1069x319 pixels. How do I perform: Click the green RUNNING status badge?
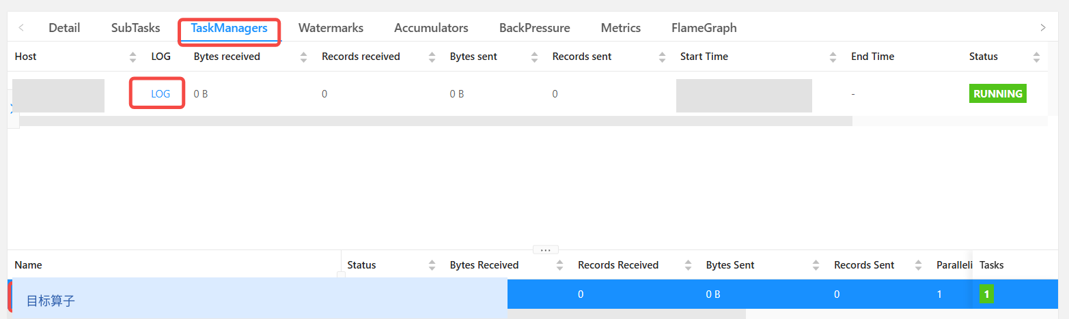tap(998, 94)
